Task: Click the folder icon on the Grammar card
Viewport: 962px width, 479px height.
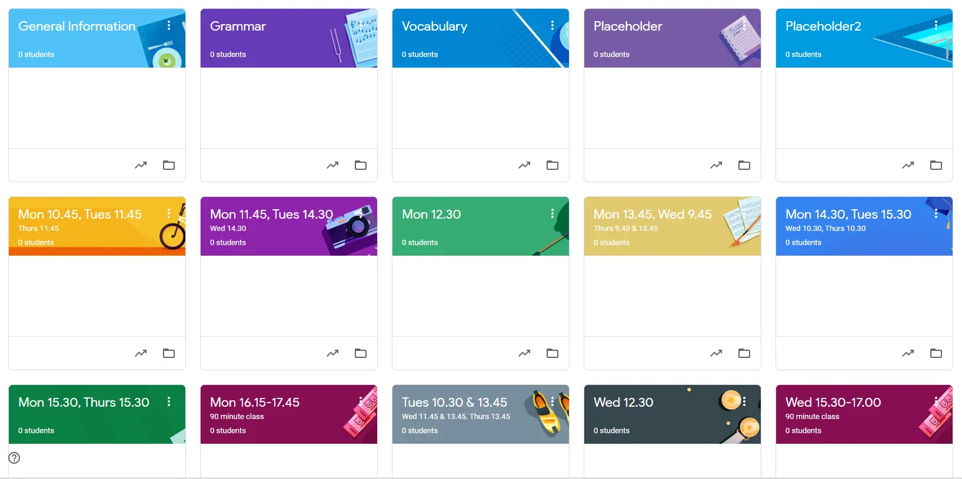Action: [x=361, y=165]
